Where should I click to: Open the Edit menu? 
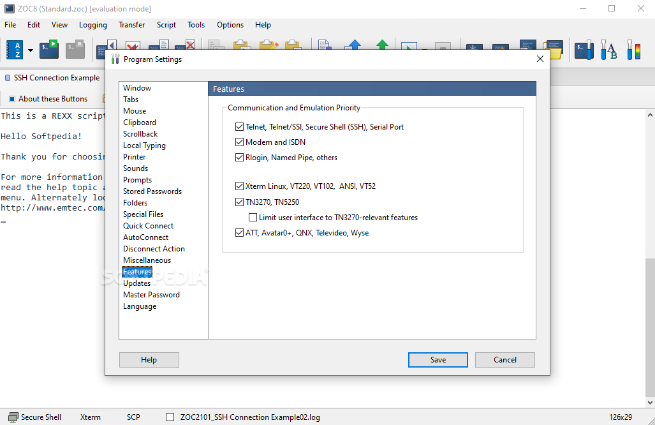(x=34, y=25)
